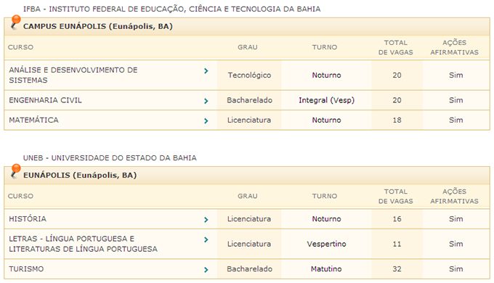
Task: Click UNEB AÇÕES AFIRMATIVAS column header
Action: pos(454,196)
